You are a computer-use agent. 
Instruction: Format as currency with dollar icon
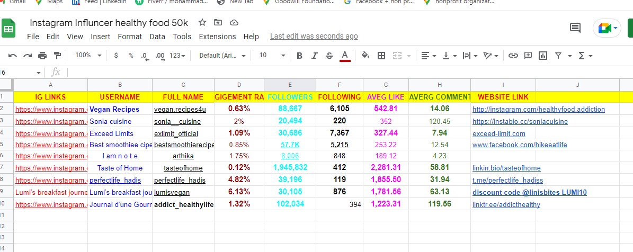[x=116, y=56]
